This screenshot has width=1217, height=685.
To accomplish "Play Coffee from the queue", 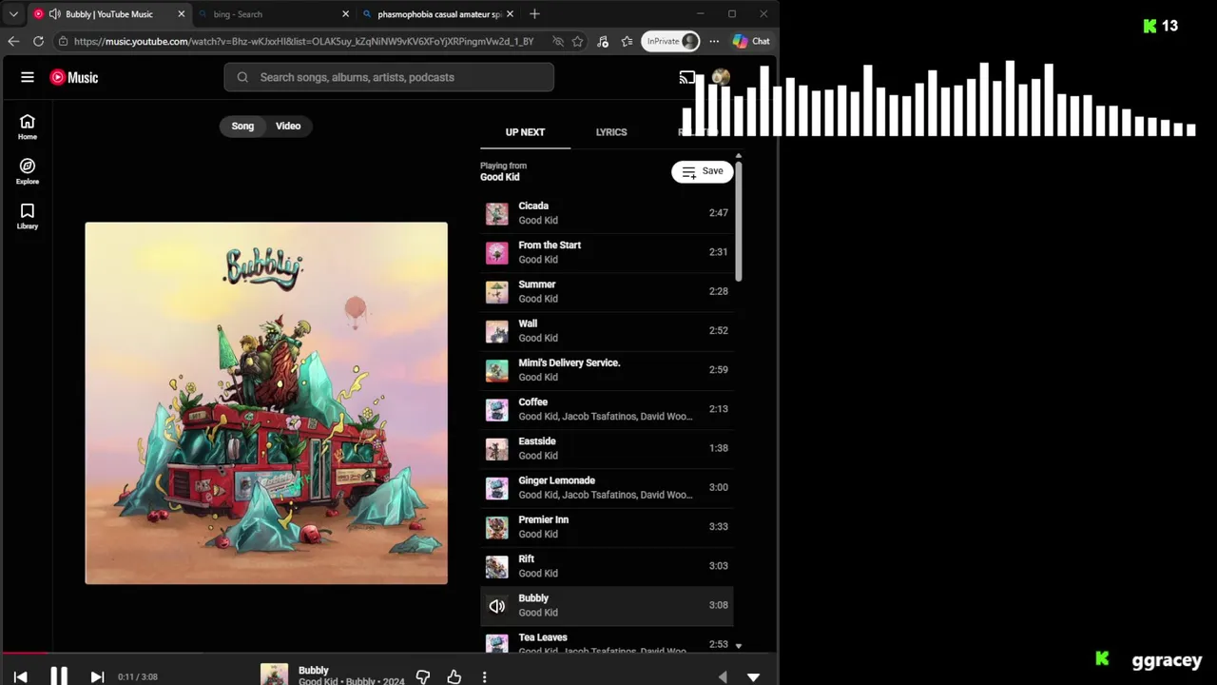I will click(x=607, y=409).
